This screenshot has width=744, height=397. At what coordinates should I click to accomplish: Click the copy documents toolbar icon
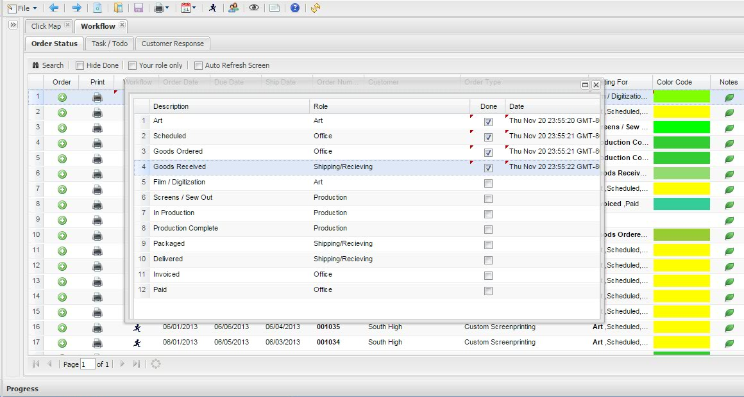pyautogui.click(x=119, y=8)
